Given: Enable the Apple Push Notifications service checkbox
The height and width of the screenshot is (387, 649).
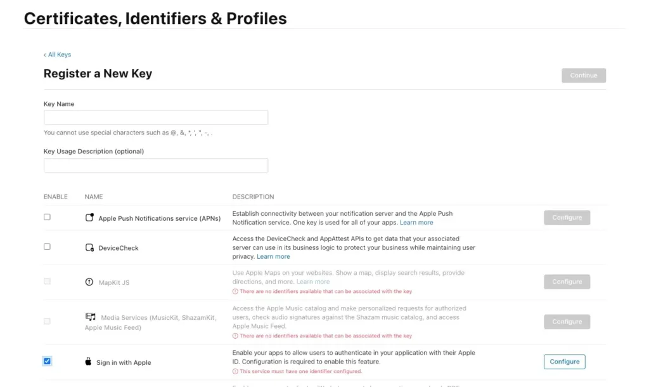Looking at the screenshot, I should [47, 217].
